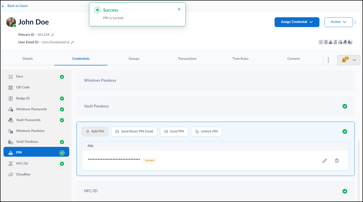Select Vault Passkeys in the sidebar
Image resolution: width=363 pixels, height=202 pixels.
click(x=36, y=142)
